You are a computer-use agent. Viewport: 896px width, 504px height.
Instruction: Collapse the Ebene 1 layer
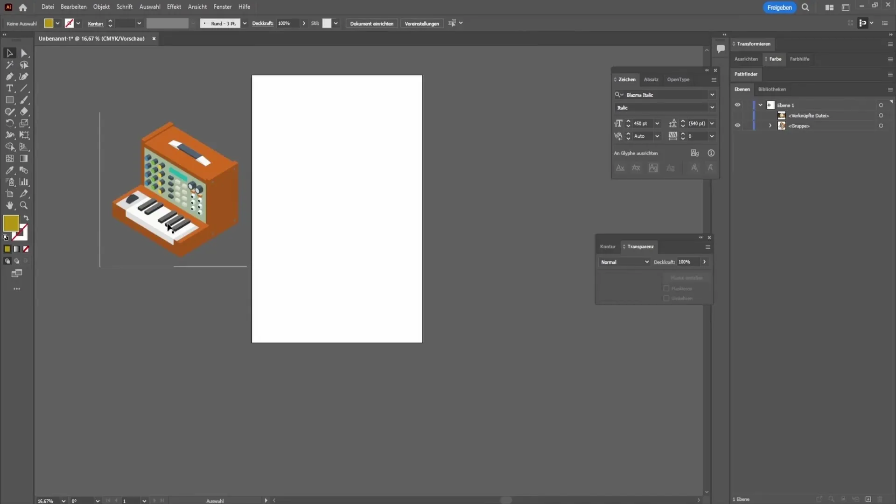[760, 105]
